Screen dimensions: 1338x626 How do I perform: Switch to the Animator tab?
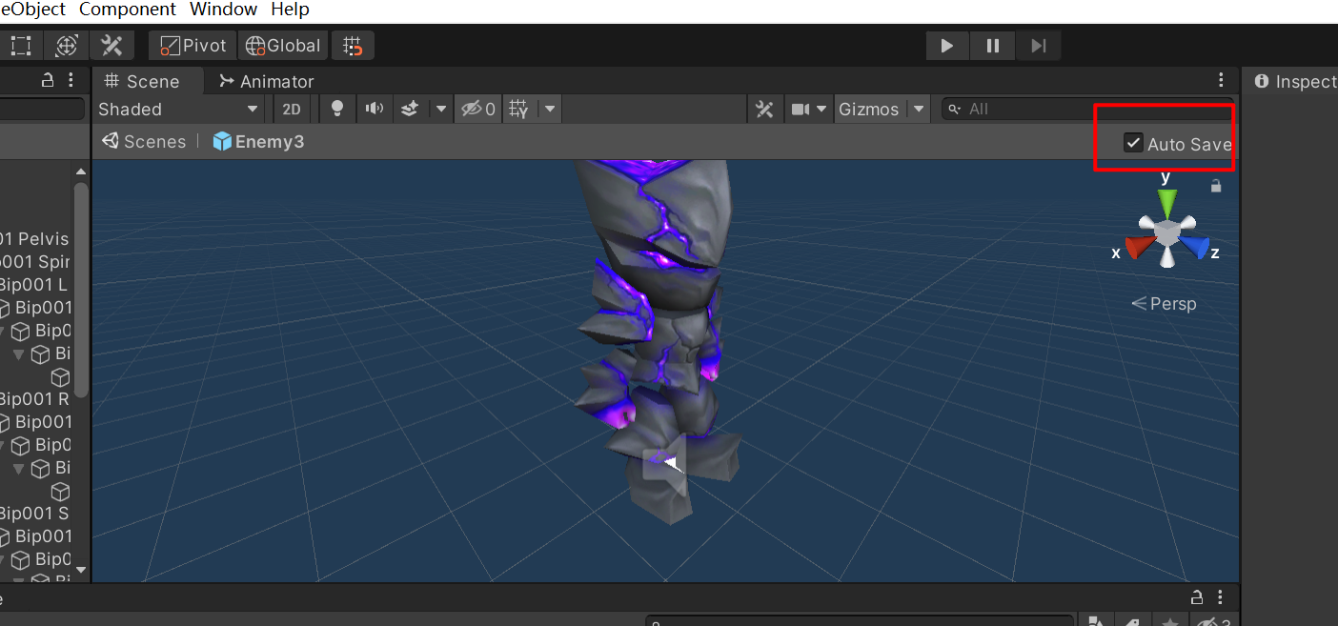266,82
